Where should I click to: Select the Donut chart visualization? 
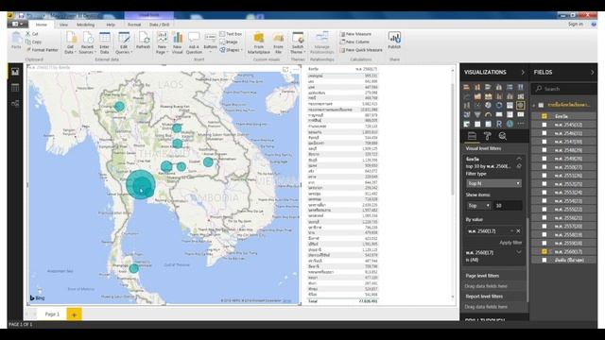click(499, 105)
